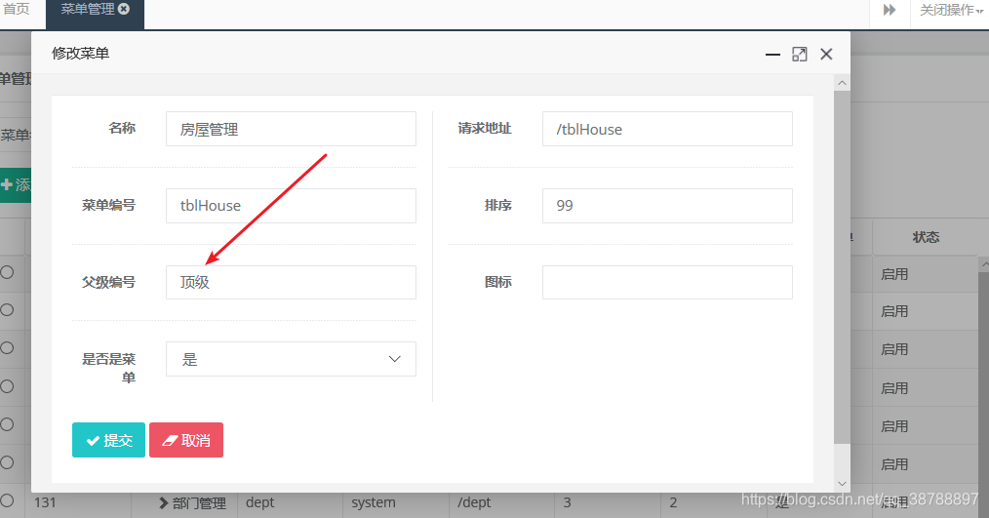
Task: Close the 菜单管理 tab with its x icon
Action: click(x=124, y=9)
